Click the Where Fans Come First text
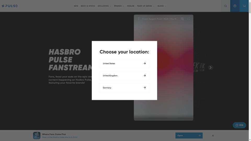Image resolution: width=251 pixels, height=141 pixels. (x=54, y=134)
